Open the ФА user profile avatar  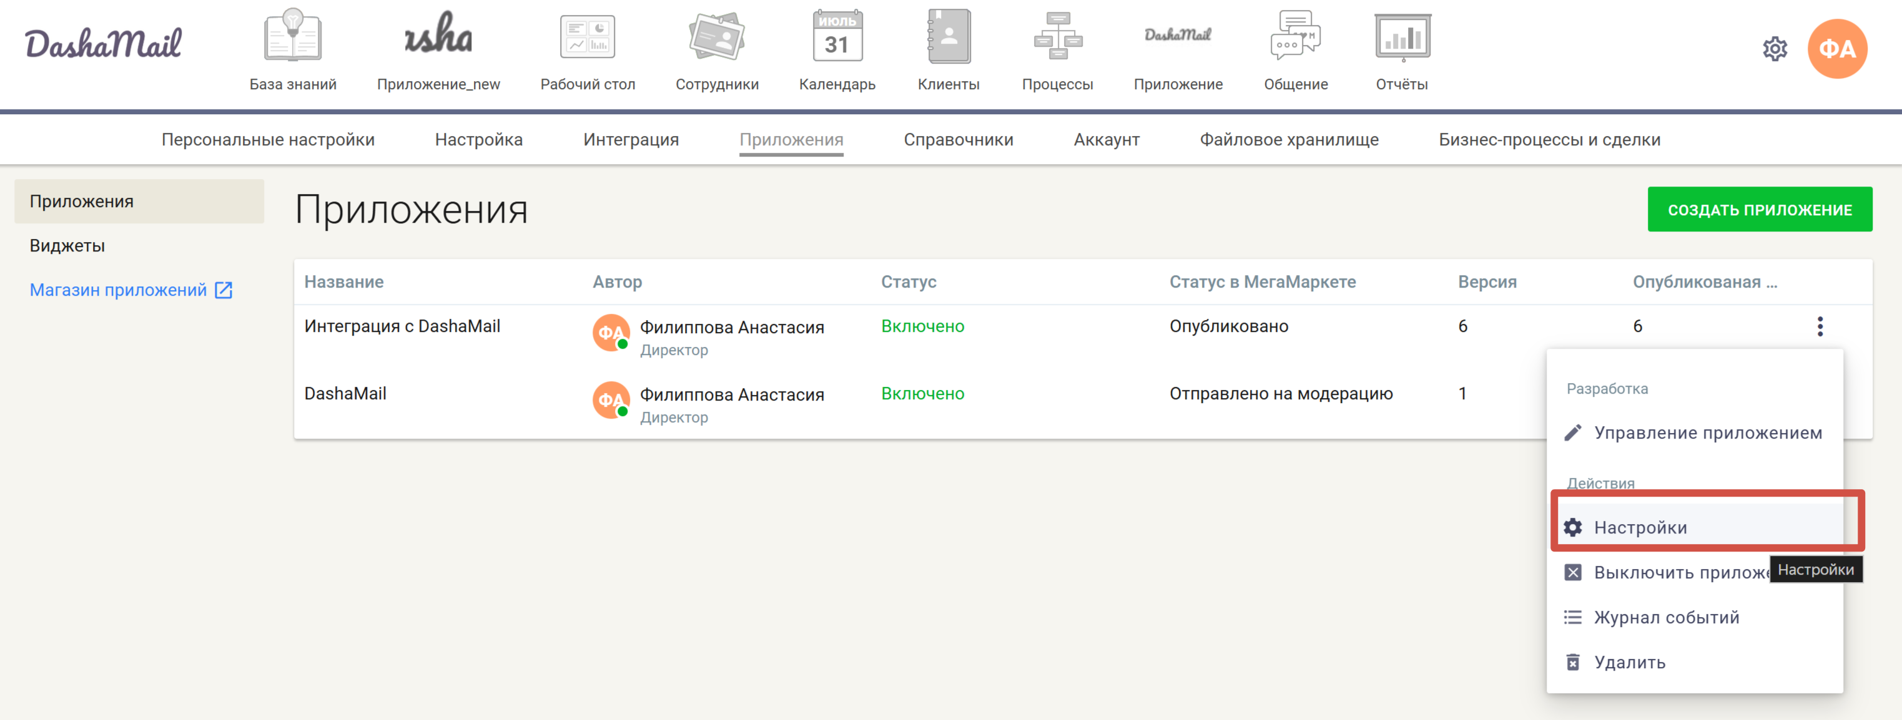(x=1837, y=49)
